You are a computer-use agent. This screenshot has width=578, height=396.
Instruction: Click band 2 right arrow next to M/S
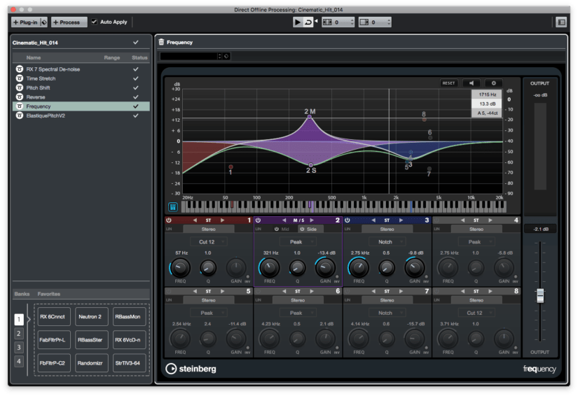pos(312,220)
